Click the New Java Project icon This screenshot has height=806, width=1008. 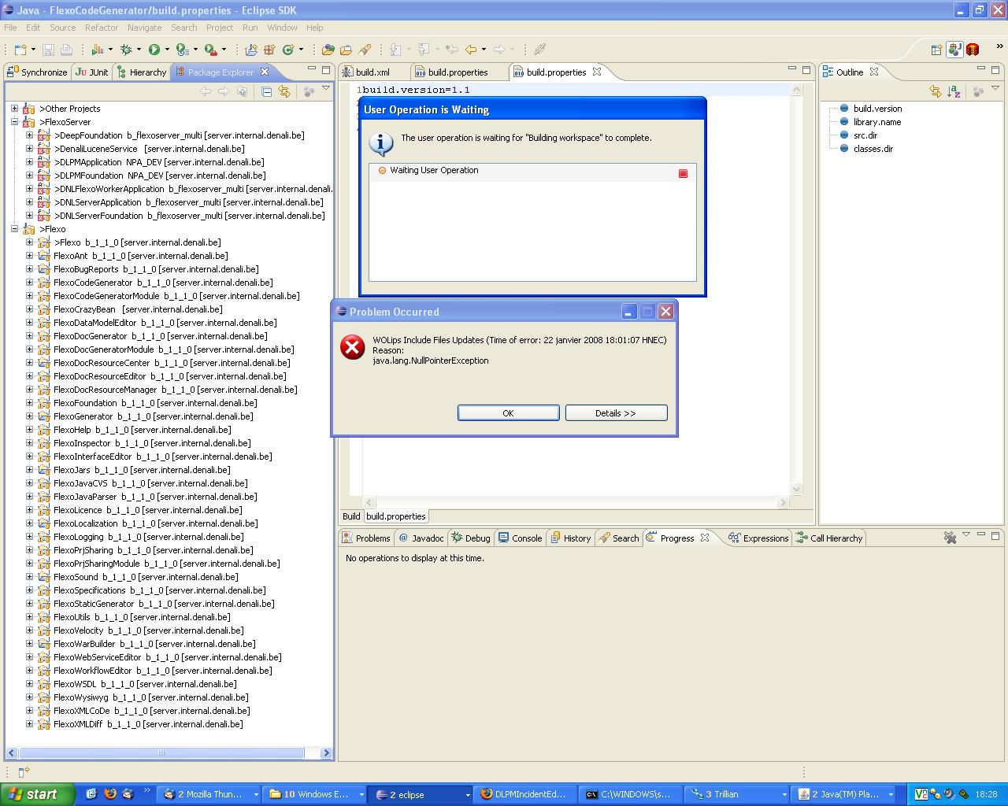tap(251, 50)
